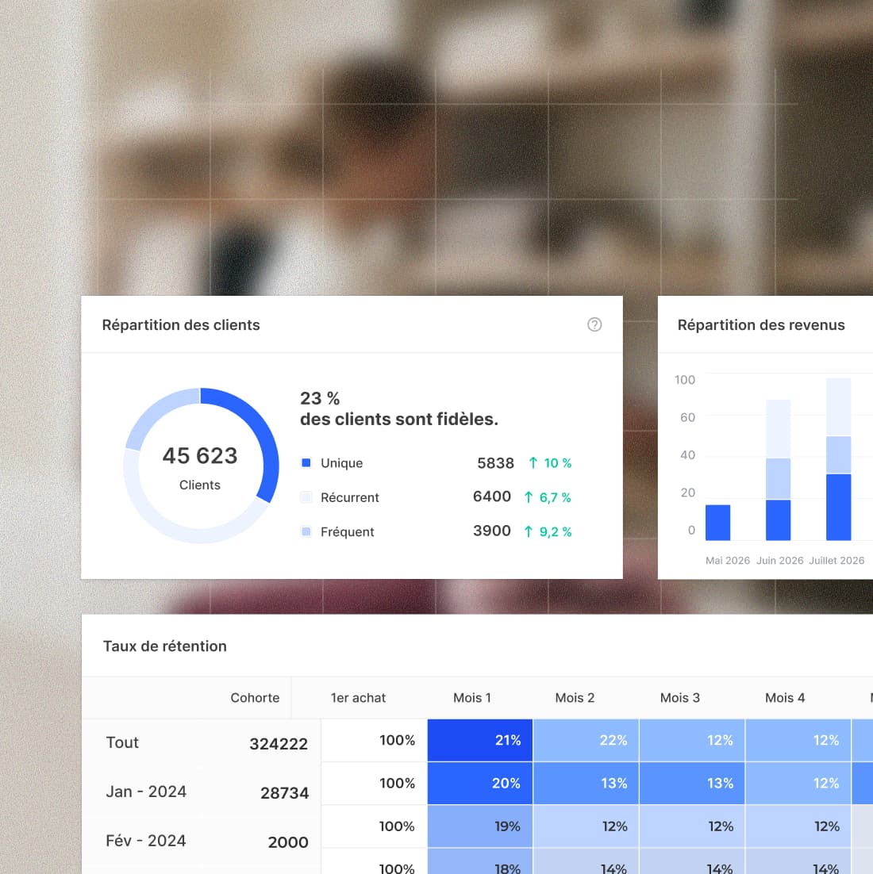Click cohort size 28734
The height and width of the screenshot is (874, 873).
pyautogui.click(x=284, y=793)
